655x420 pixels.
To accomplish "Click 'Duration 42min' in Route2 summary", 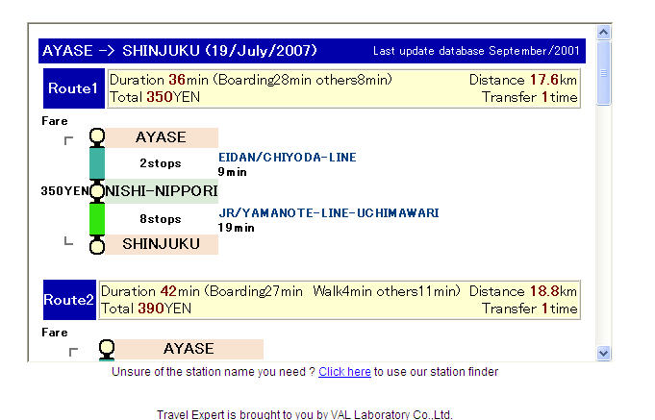I will point(150,291).
